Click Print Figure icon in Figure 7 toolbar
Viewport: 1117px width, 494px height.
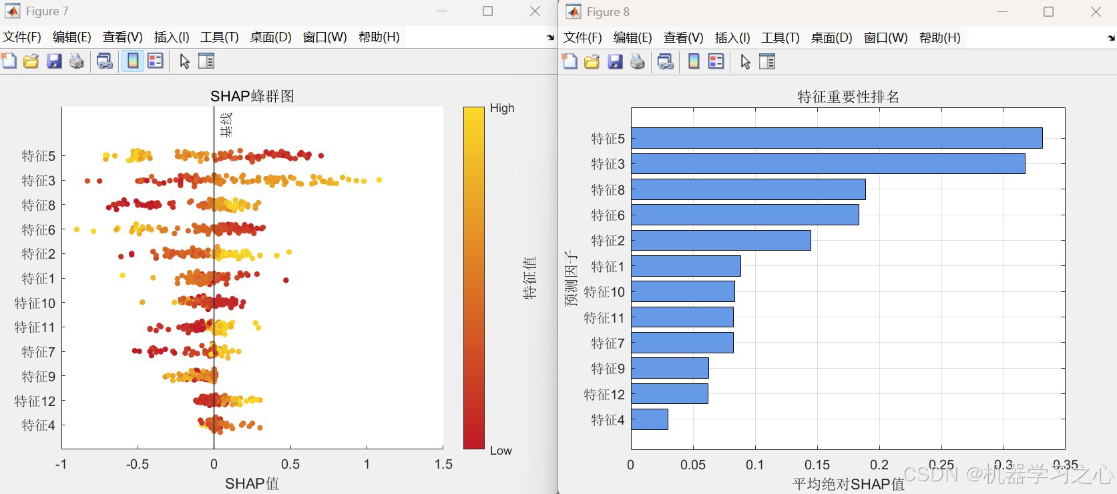tap(77, 61)
